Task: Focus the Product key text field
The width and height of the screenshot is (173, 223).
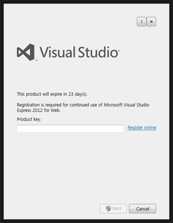Action: coord(70,128)
